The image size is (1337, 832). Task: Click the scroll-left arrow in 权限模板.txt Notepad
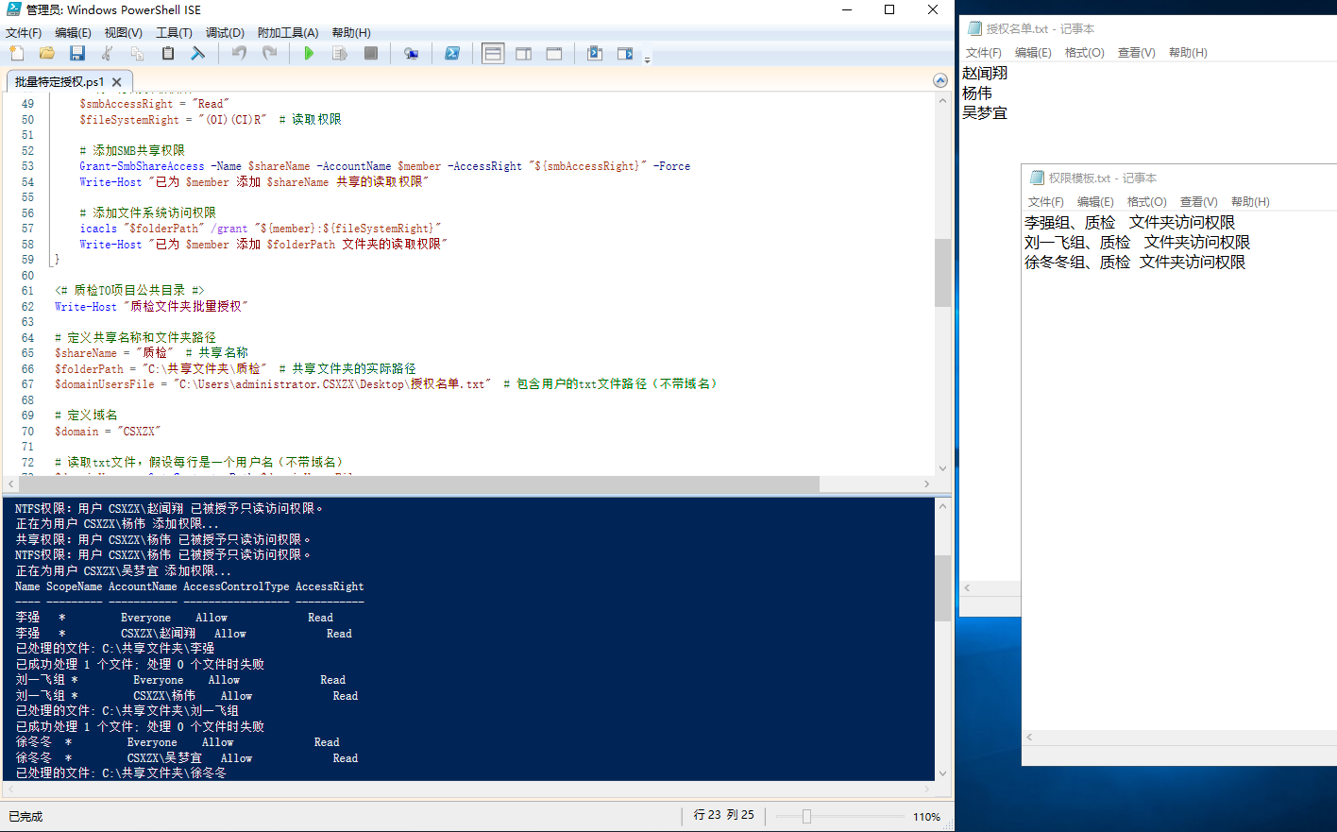click(x=1029, y=737)
